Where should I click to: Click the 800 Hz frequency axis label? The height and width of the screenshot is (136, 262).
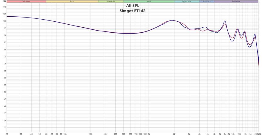(141, 134)
